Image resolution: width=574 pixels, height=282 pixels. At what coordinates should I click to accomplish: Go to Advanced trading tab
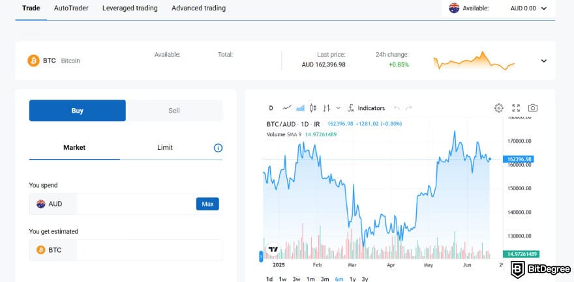coord(198,8)
